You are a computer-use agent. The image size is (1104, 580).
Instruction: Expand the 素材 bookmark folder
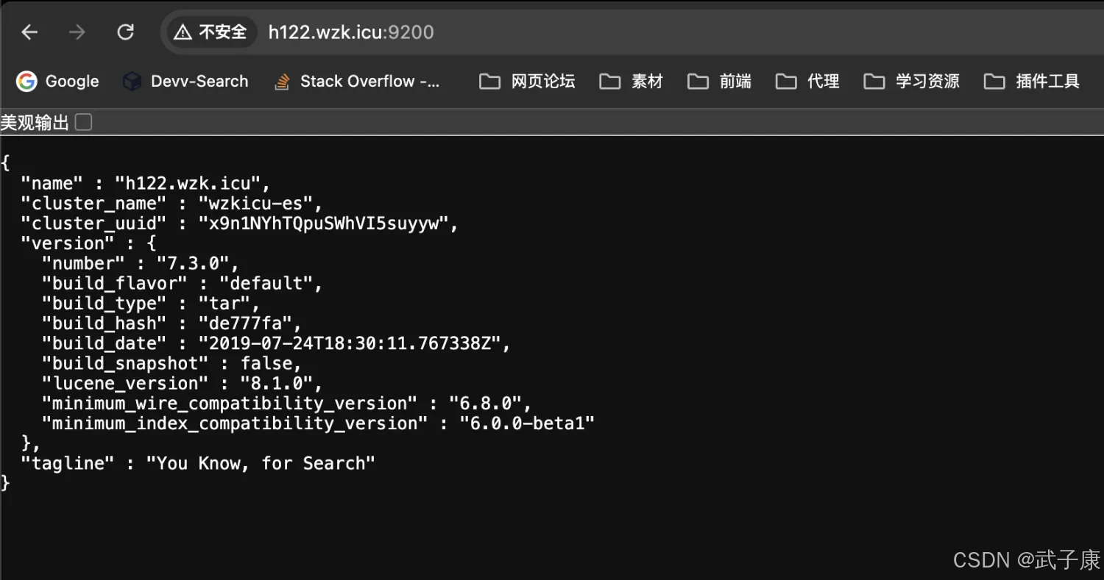631,82
